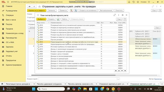The image size is (164, 92).
Task: Open three-dot menu in accounts dialog
Action: coord(119,15)
